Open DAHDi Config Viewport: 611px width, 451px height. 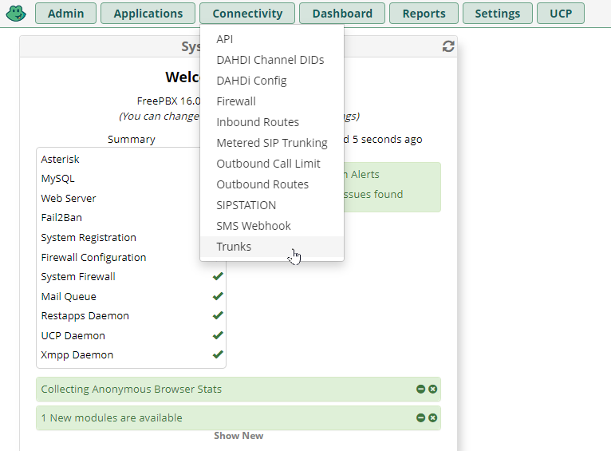click(272, 81)
